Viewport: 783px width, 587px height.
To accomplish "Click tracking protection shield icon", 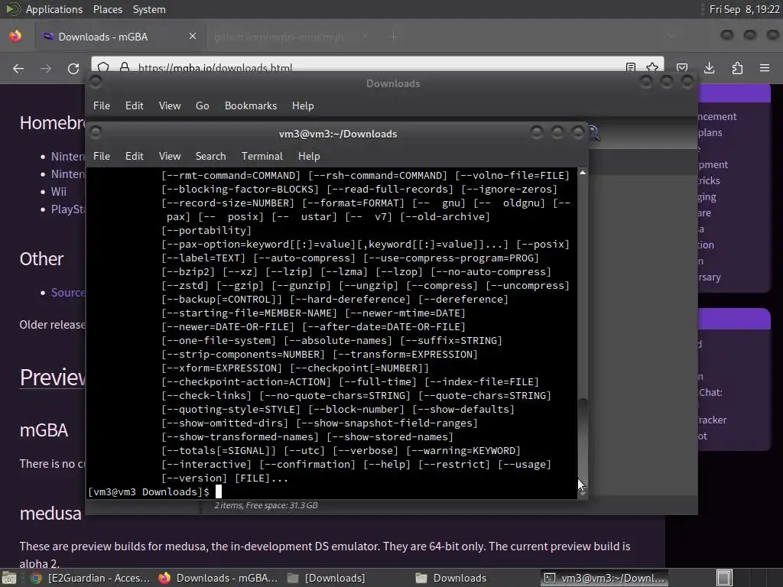I will click(x=103, y=67).
